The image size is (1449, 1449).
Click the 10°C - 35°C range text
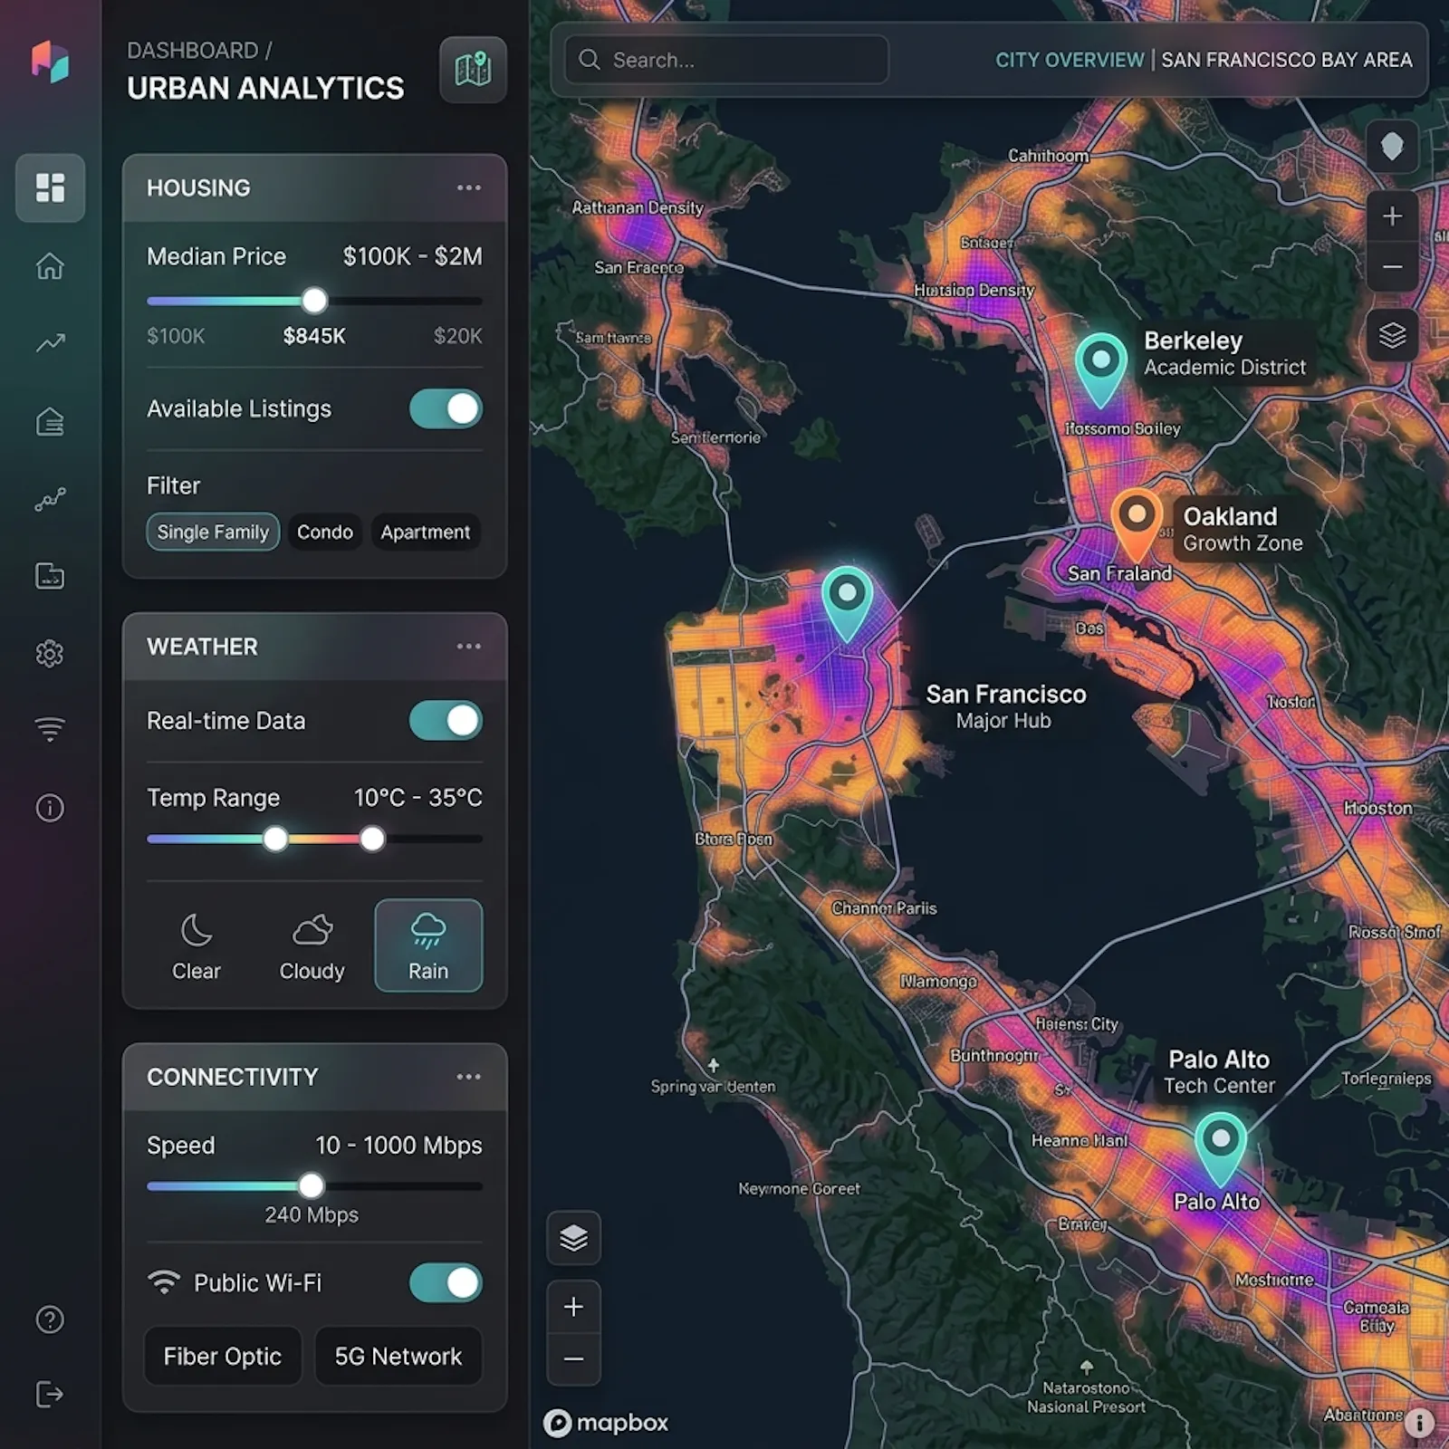tap(417, 798)
